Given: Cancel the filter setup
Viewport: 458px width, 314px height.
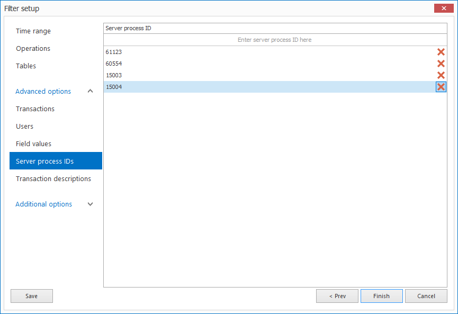Looking at the screenshot, I should 426,296.
